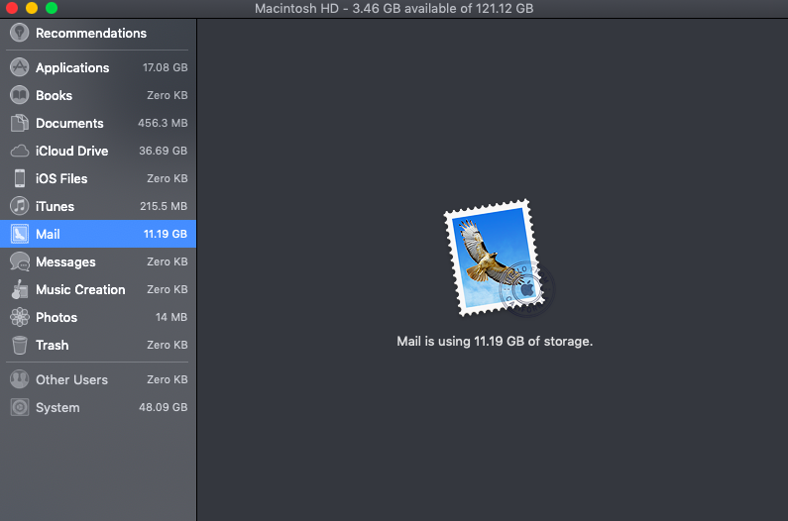Viewport: 788px width, 521px height.
Task: Select the iTunes category label
Action: [55, 206]
